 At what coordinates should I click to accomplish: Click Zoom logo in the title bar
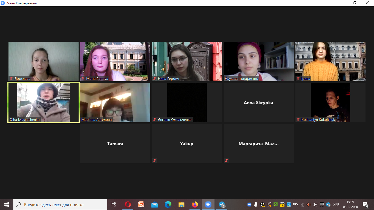(x=3, y=3)
